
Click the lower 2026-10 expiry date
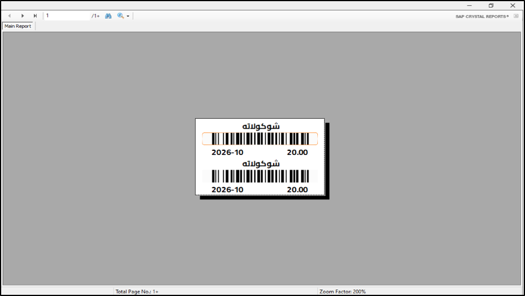[x=227, y=189]
